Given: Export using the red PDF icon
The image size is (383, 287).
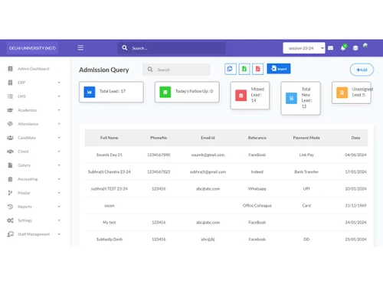Looking at the screenshot, I should 258,69.
